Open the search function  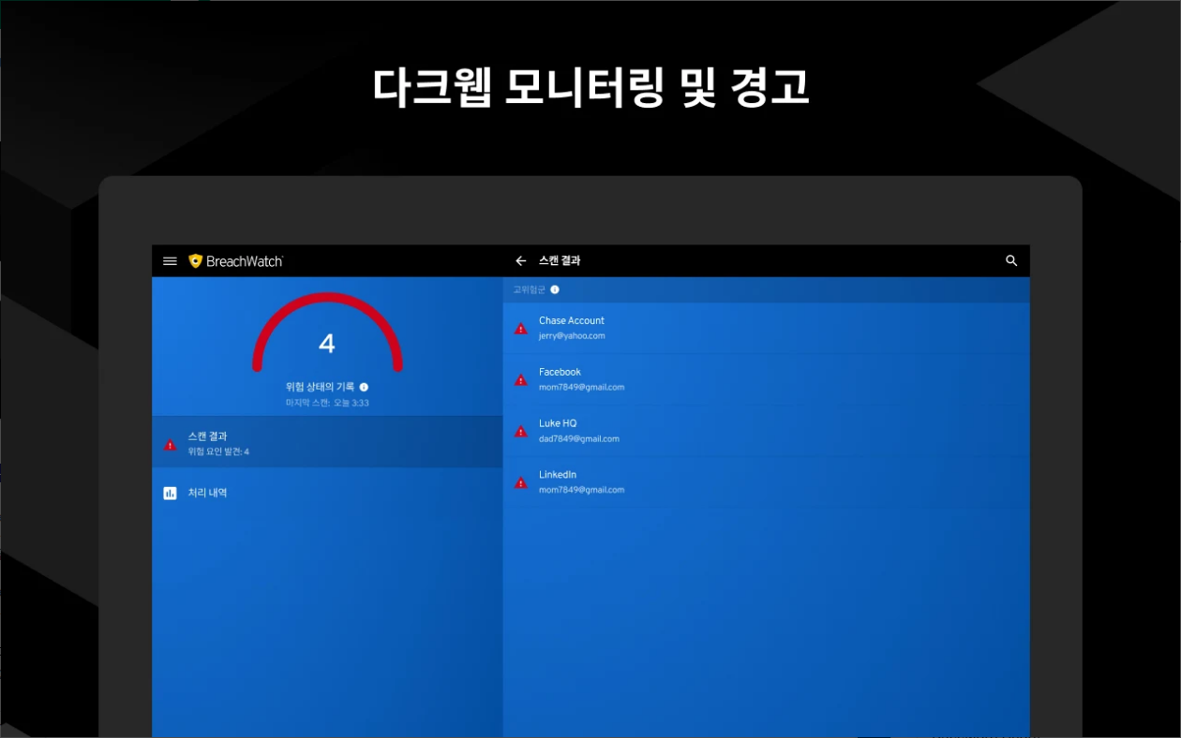pyautogui.click(x=1010, y=261)
